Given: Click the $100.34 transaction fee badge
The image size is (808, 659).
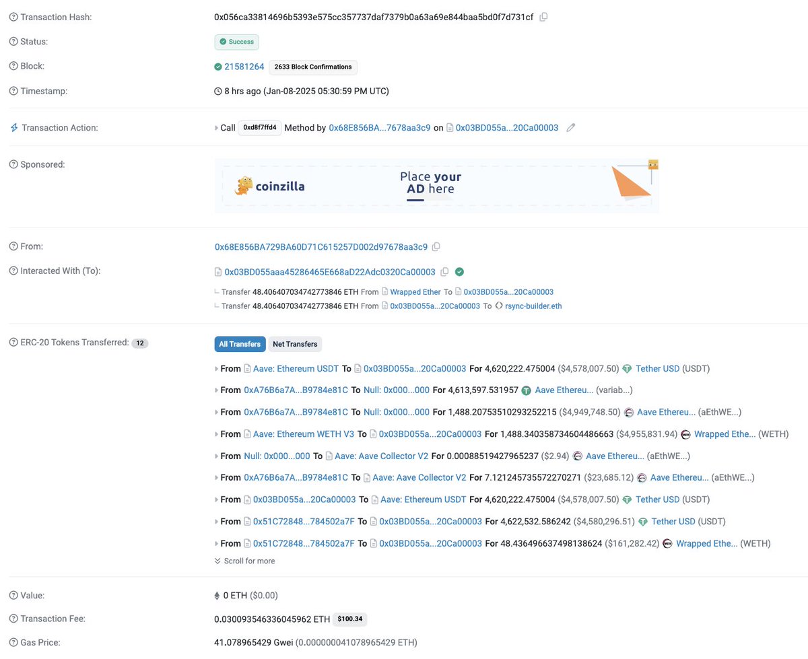Looking at the screenshot, I should (x=350, y=619).
